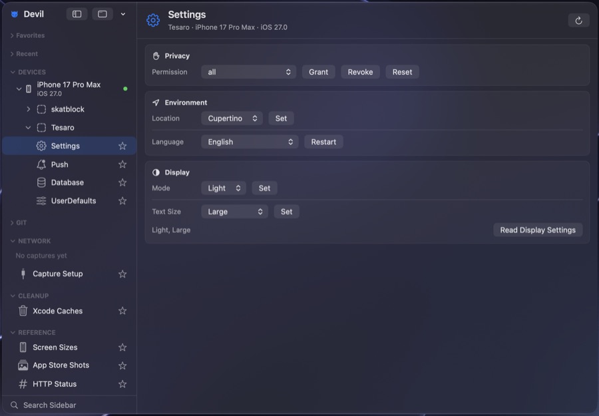Viewport: 599px width, 416px height.
Task: Click the search magnifier icon
Action: pos(14,405)
